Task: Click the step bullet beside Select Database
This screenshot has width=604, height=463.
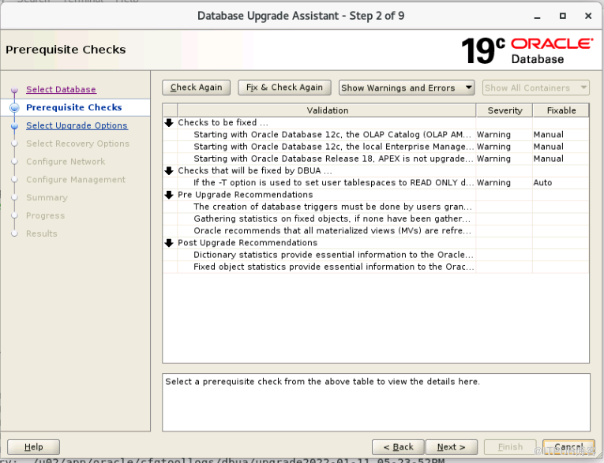Action: (15, 90)
